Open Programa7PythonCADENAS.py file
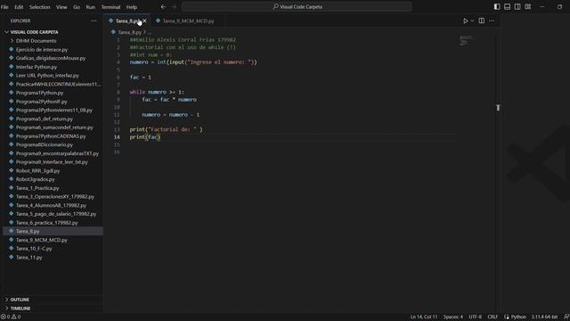 51,136
